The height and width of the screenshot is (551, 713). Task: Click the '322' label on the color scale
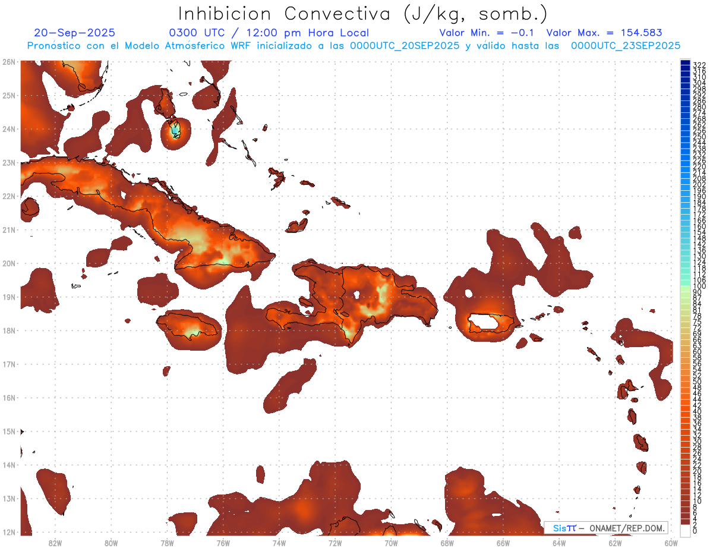pos(699,65)
